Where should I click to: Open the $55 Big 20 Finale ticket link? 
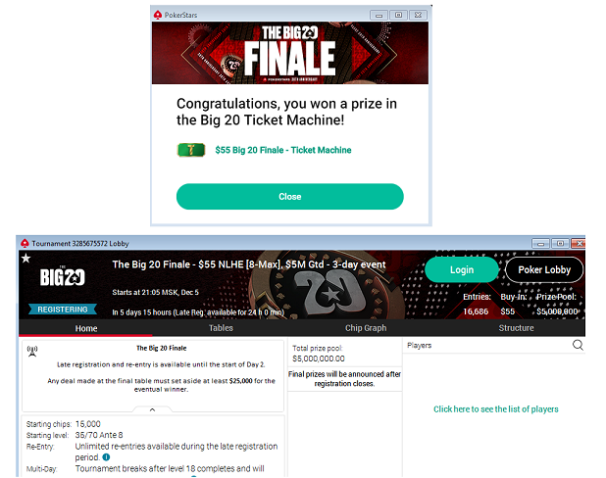tap(283, 150)
